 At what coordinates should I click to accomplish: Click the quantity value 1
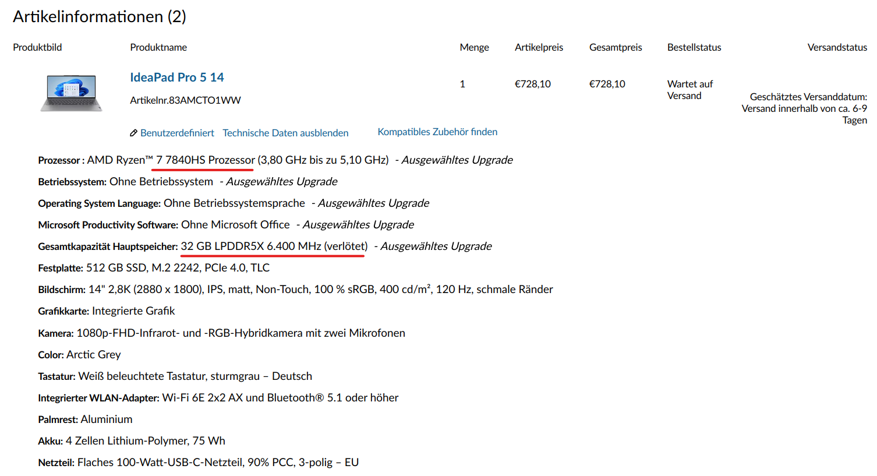462,84
